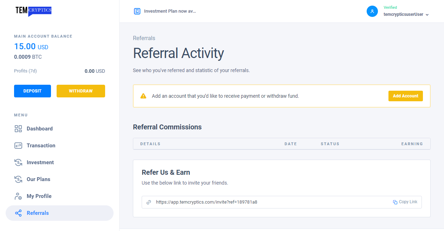The width and height of the screenshot is (444, 231).
Task: Click the referral invite URL field
Action: 246,202
